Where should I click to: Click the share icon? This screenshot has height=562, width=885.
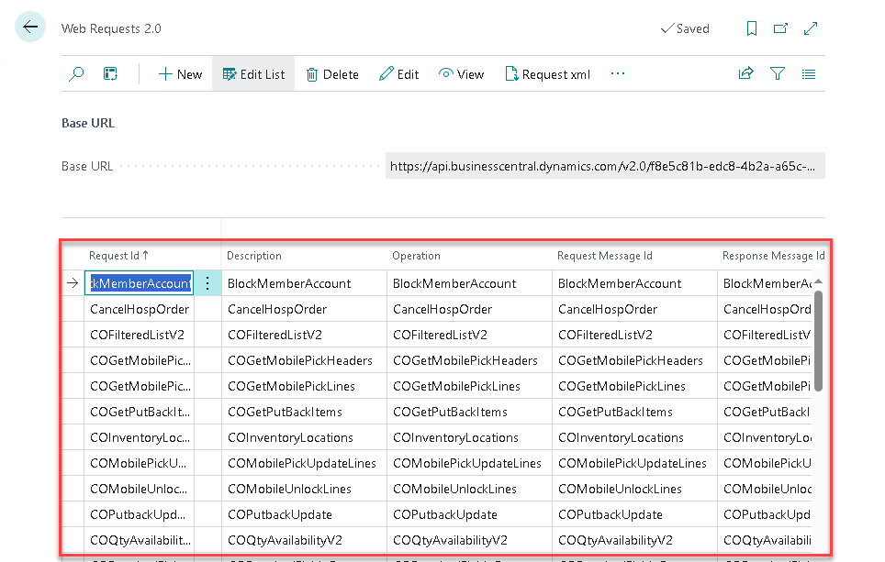tap(746, 74)
